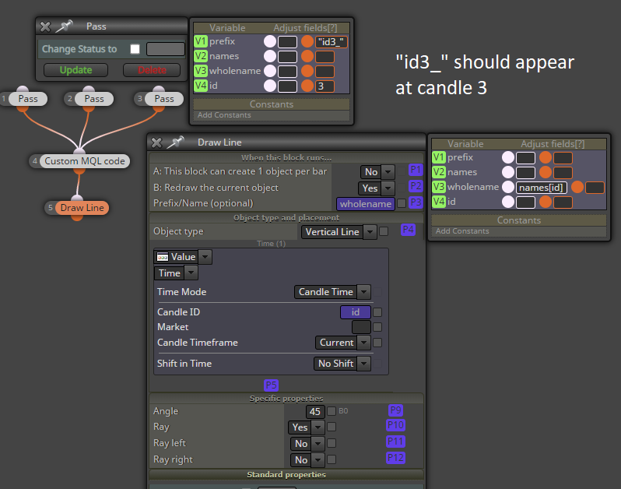Screen dimensions: 621x489
Task: Close the Pass block panel
Action: (46, 26)
